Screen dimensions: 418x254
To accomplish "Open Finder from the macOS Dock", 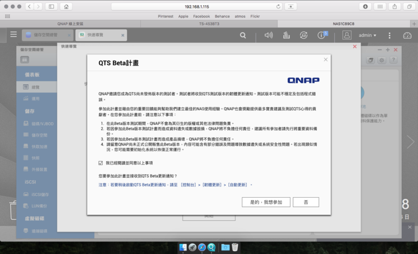I will click(183, 247).
